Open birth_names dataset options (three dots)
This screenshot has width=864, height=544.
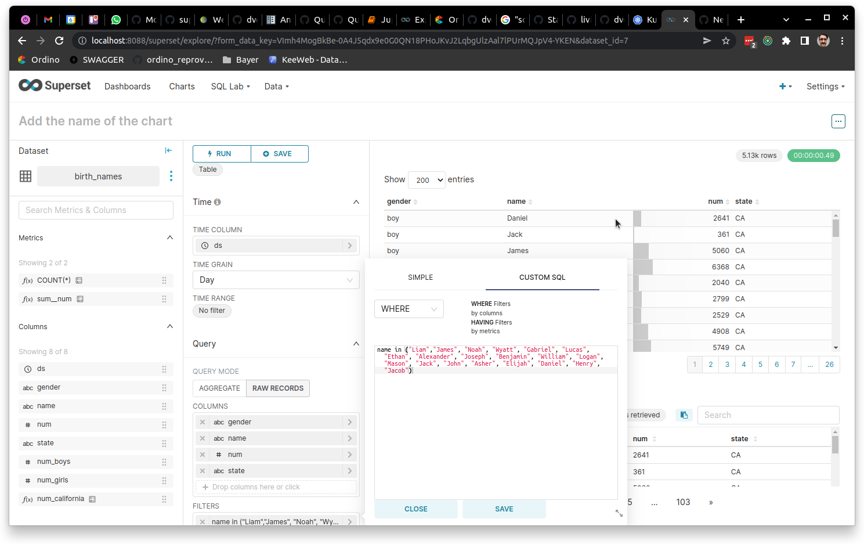[171, 176]
